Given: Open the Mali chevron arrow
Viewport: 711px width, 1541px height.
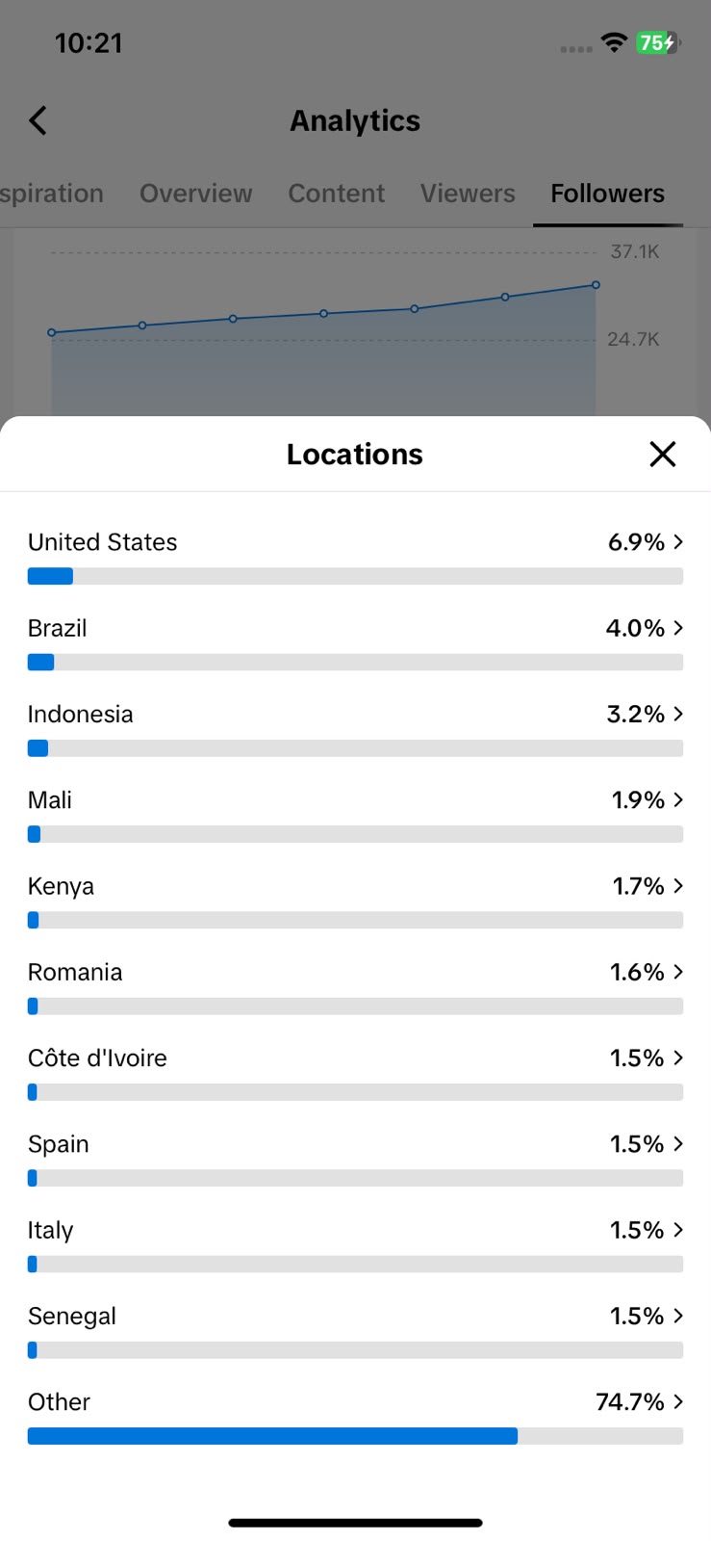Looking at the screenshot, I should point(678,799).
